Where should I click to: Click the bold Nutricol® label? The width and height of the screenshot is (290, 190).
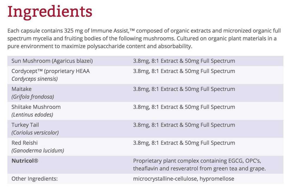(x=25, y=161)
